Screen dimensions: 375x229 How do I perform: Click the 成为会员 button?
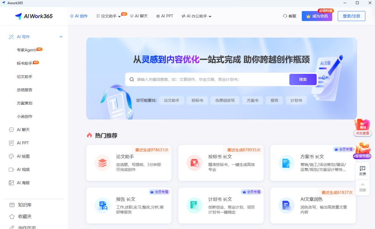tap(317, 16)
